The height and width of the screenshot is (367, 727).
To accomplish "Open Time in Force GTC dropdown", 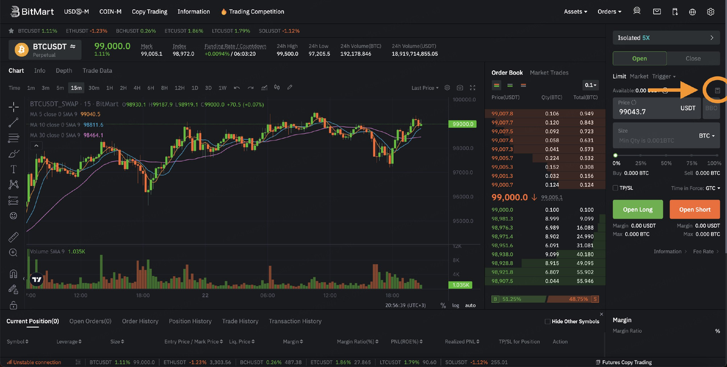I will pos(713,188).
